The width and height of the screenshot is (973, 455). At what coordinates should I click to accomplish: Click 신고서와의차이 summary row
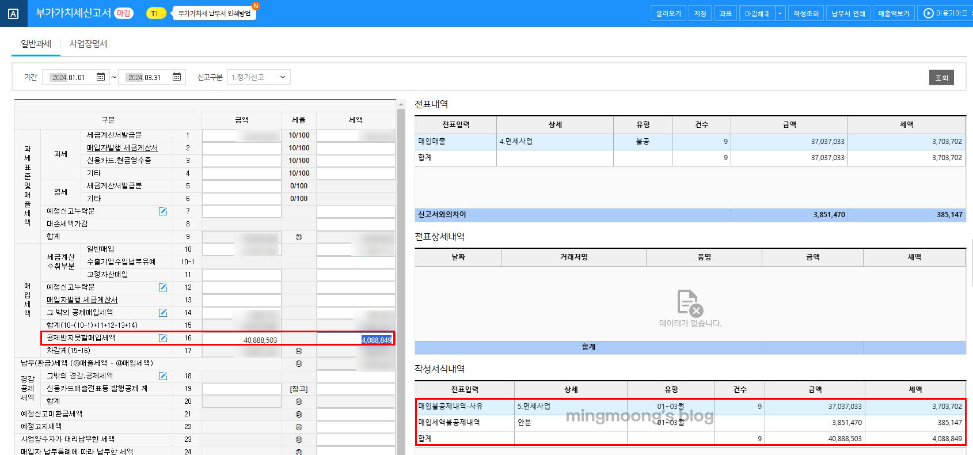690,215
